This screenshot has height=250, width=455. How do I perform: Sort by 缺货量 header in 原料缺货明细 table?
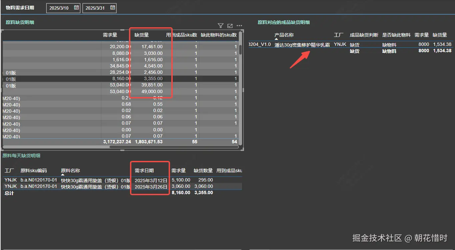point(141,35)
